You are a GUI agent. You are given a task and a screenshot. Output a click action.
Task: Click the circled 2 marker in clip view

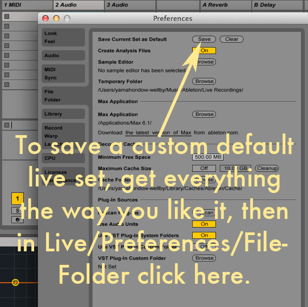tap(15, 283)
